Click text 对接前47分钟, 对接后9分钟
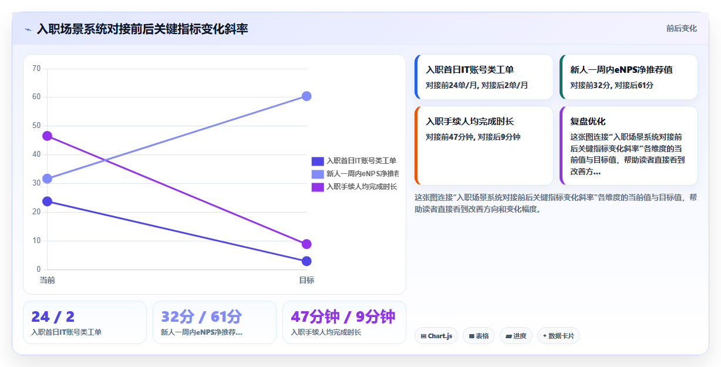721x367 pixels. (x=473, y=137)
